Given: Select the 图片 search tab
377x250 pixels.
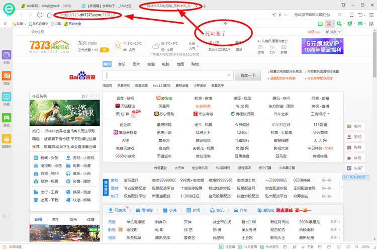Looking at the screenshot, I should tap(136, 64).
